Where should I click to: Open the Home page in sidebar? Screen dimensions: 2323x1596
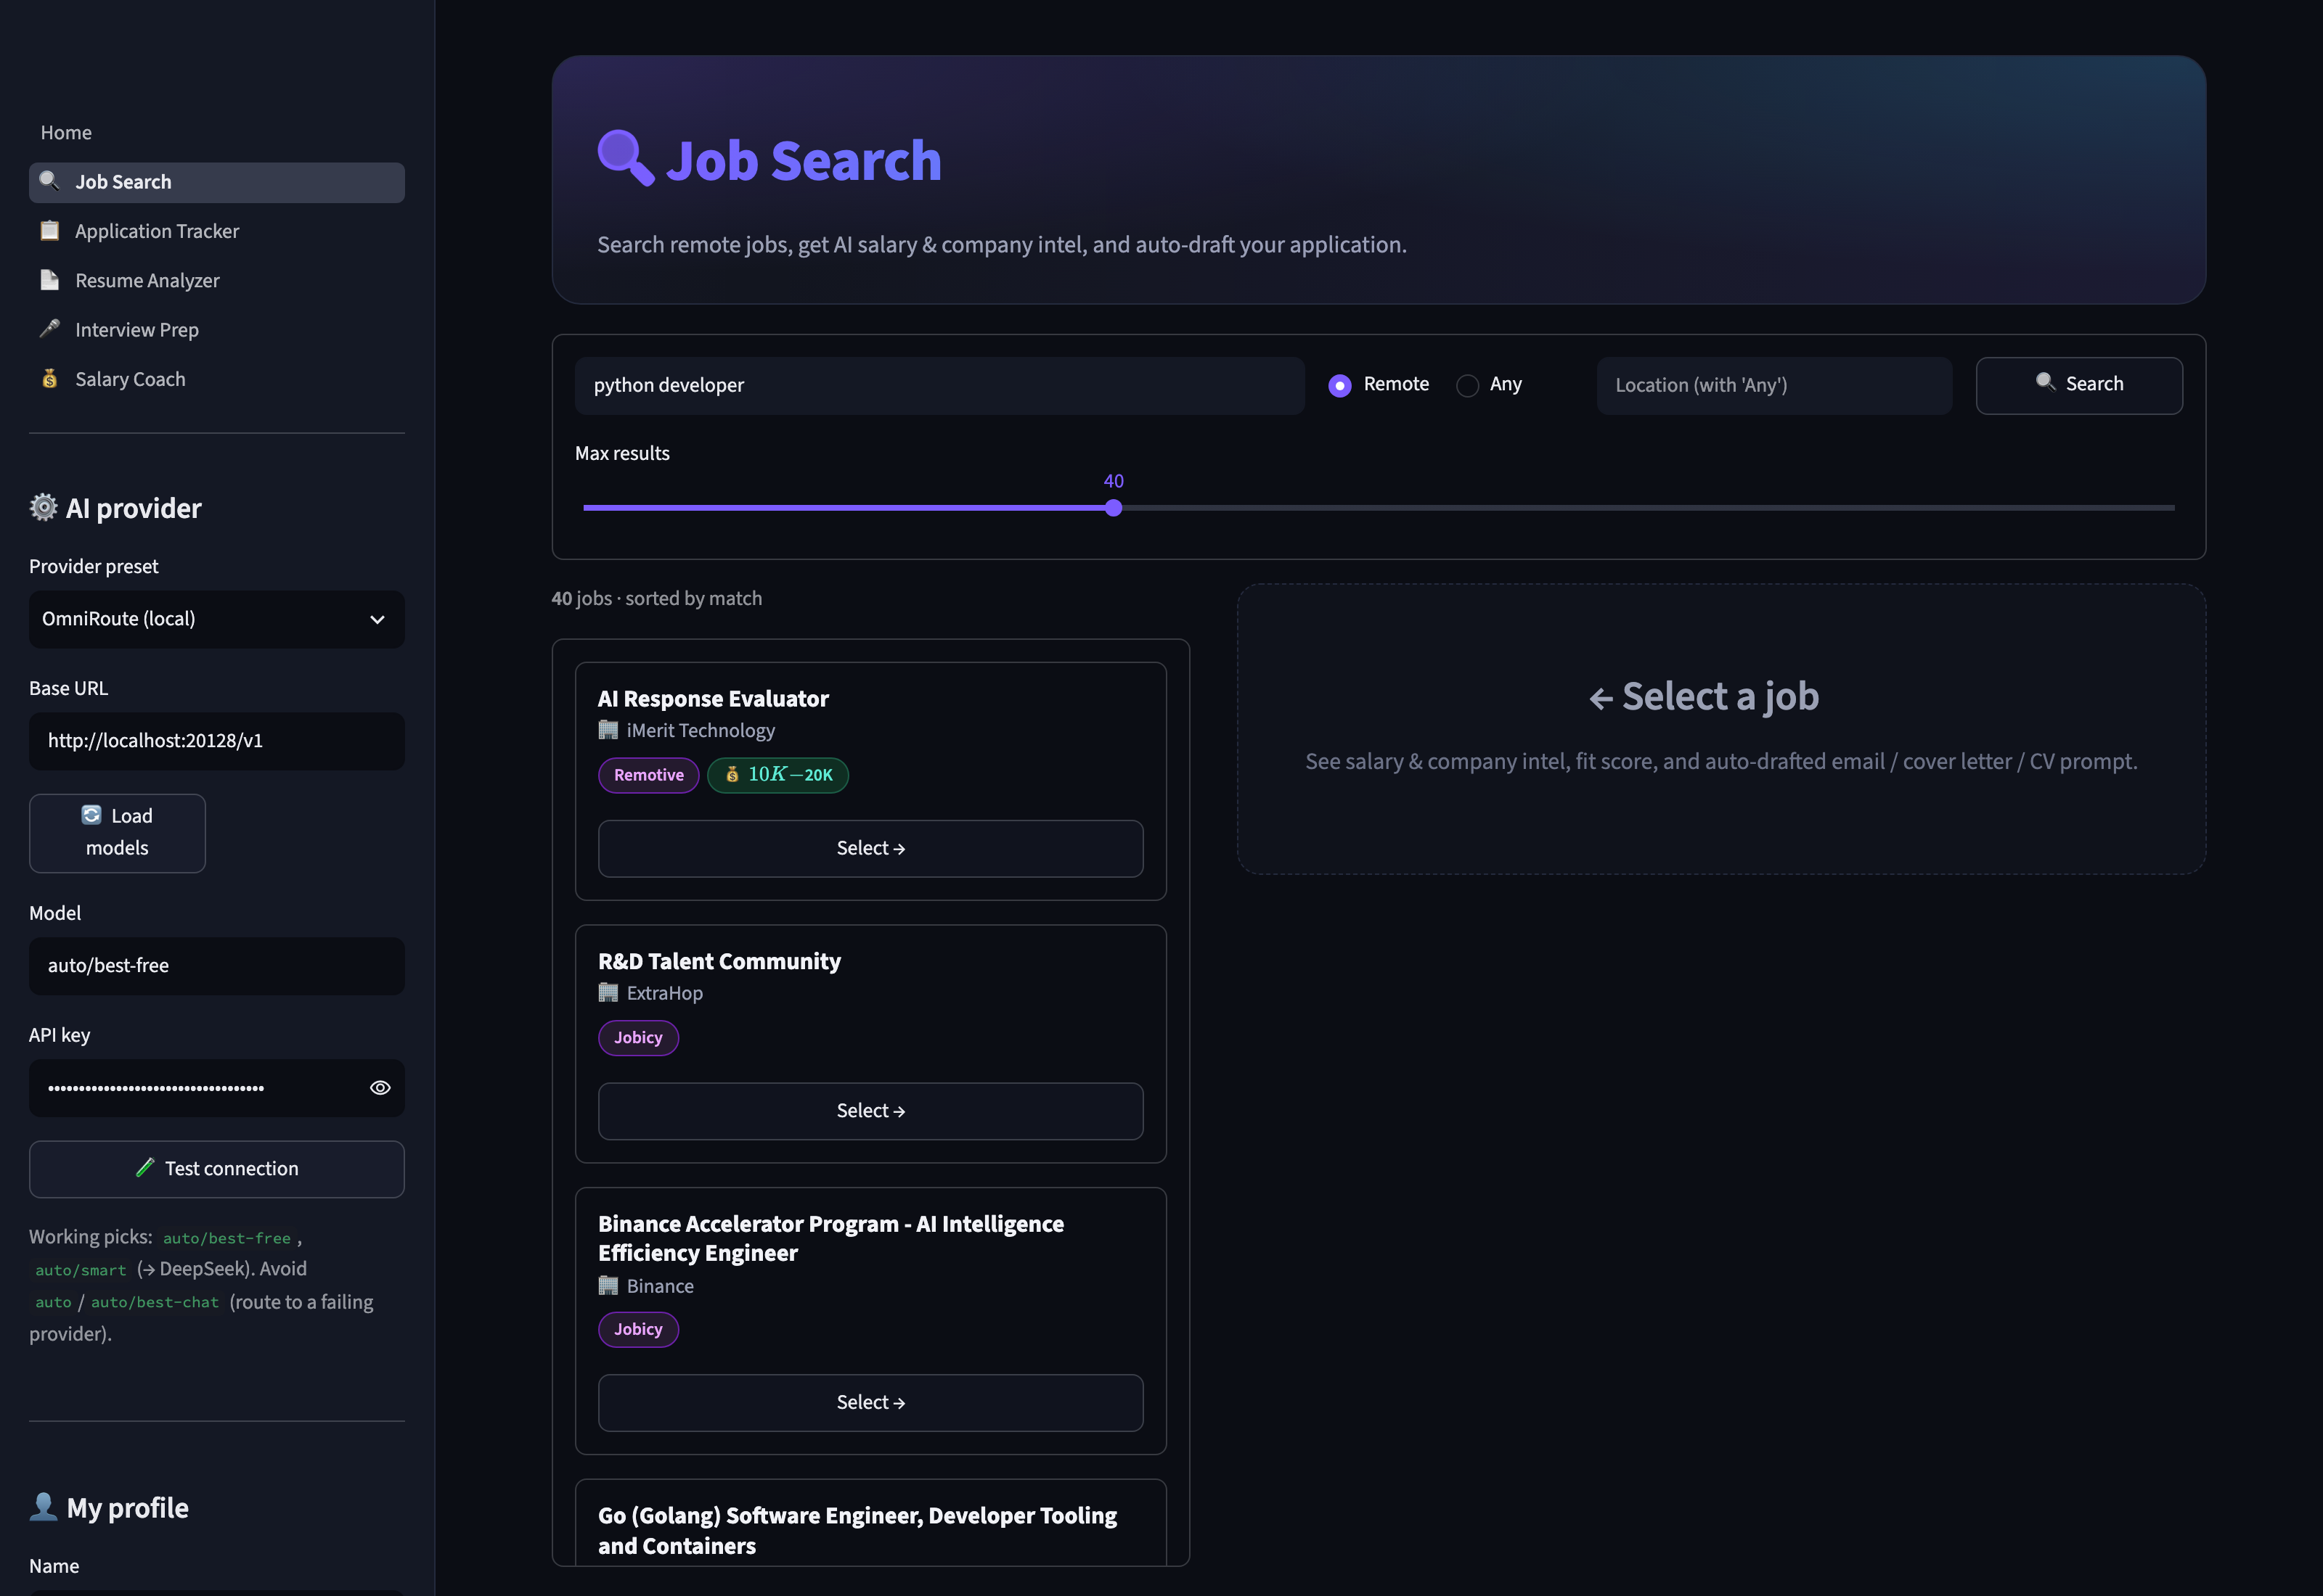point(66,132)
